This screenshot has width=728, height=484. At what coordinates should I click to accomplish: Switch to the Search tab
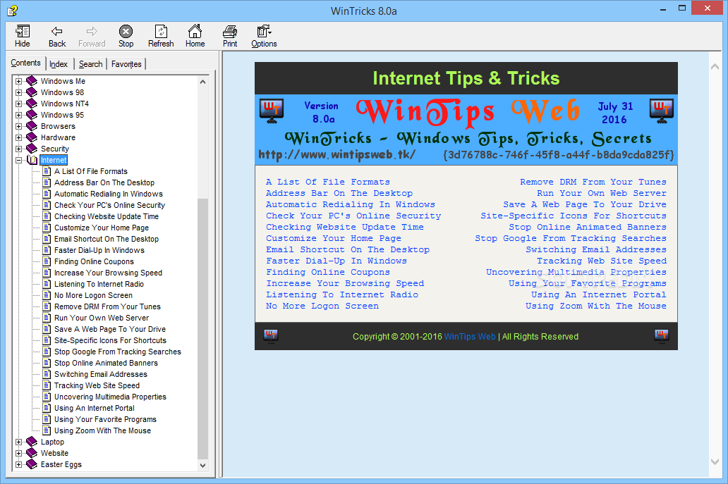pos(90,64)
